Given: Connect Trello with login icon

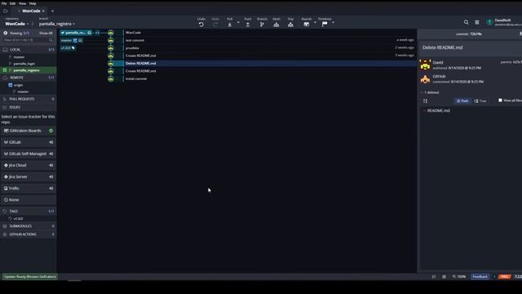Looking at the screenshot, I should [x=51, y=189].
